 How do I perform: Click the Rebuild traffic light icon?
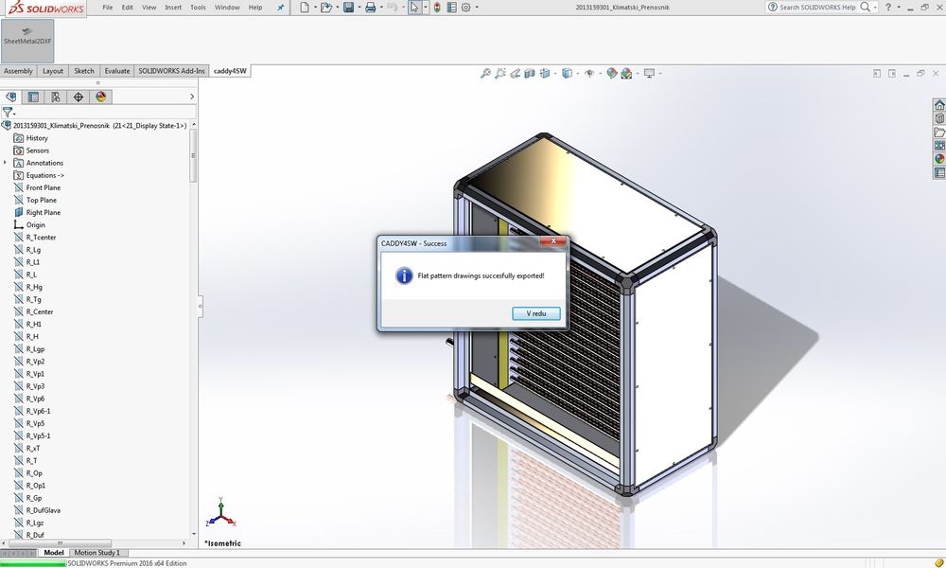(x=436, y=8)
